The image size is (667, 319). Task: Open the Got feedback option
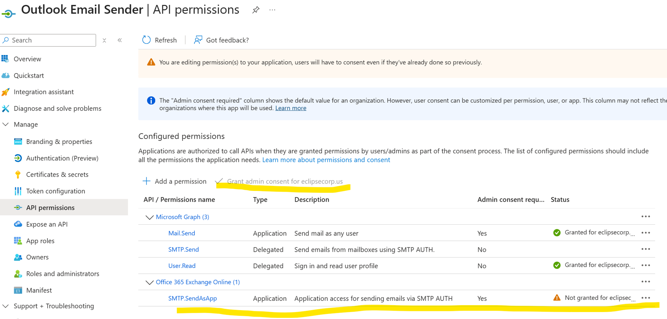coord(221,40)
